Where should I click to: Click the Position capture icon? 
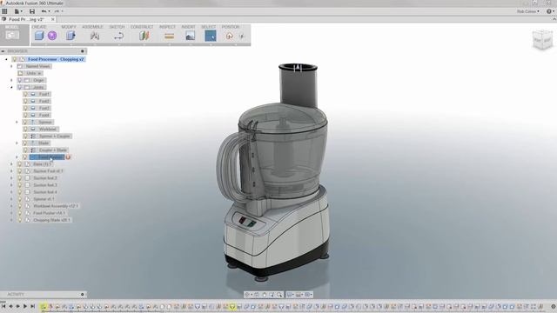229,36
